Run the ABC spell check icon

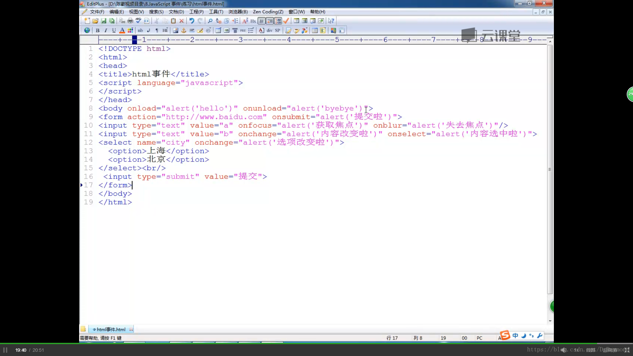click(x=138, y=21)
